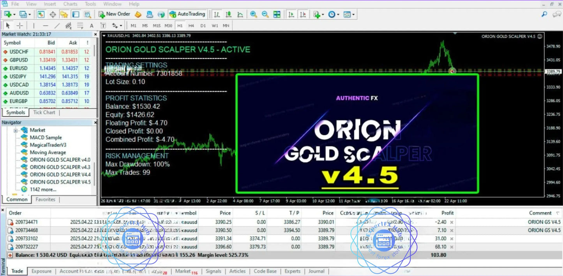Open the Templates icon
Image resolution: width=563 pixels, height=276 pixels.
point(347,14)
